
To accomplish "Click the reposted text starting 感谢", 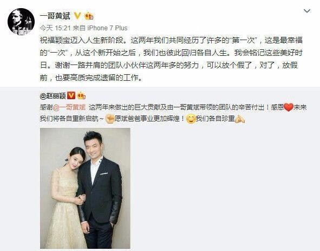I will [173, 113].
